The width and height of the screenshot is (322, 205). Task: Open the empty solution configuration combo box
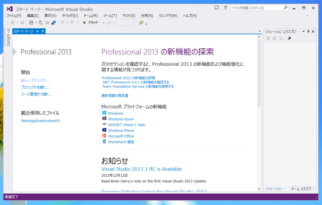tap(125, 23)
